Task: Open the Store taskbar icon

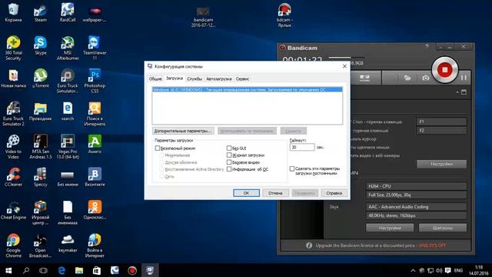Action: click(97, 270)
